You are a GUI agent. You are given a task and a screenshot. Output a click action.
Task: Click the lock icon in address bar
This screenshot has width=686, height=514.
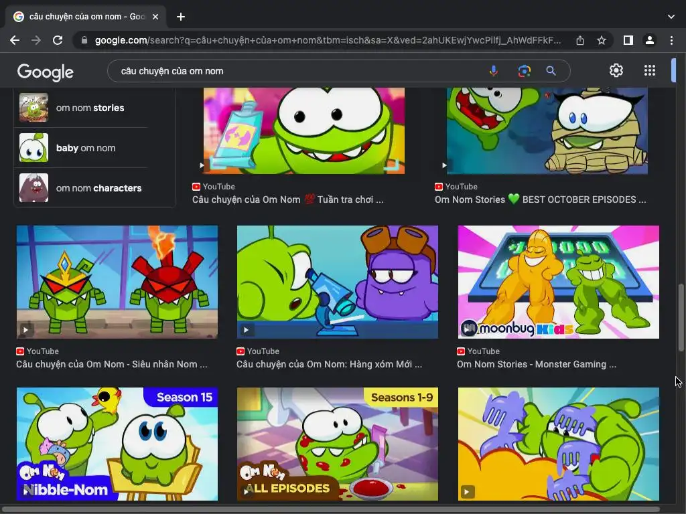tap(84, 40)
